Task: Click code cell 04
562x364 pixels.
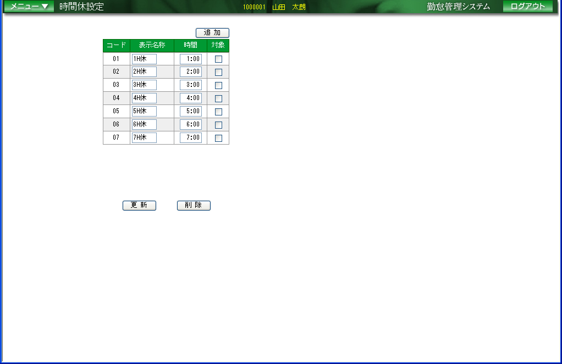Action: [x=116, y=98]
